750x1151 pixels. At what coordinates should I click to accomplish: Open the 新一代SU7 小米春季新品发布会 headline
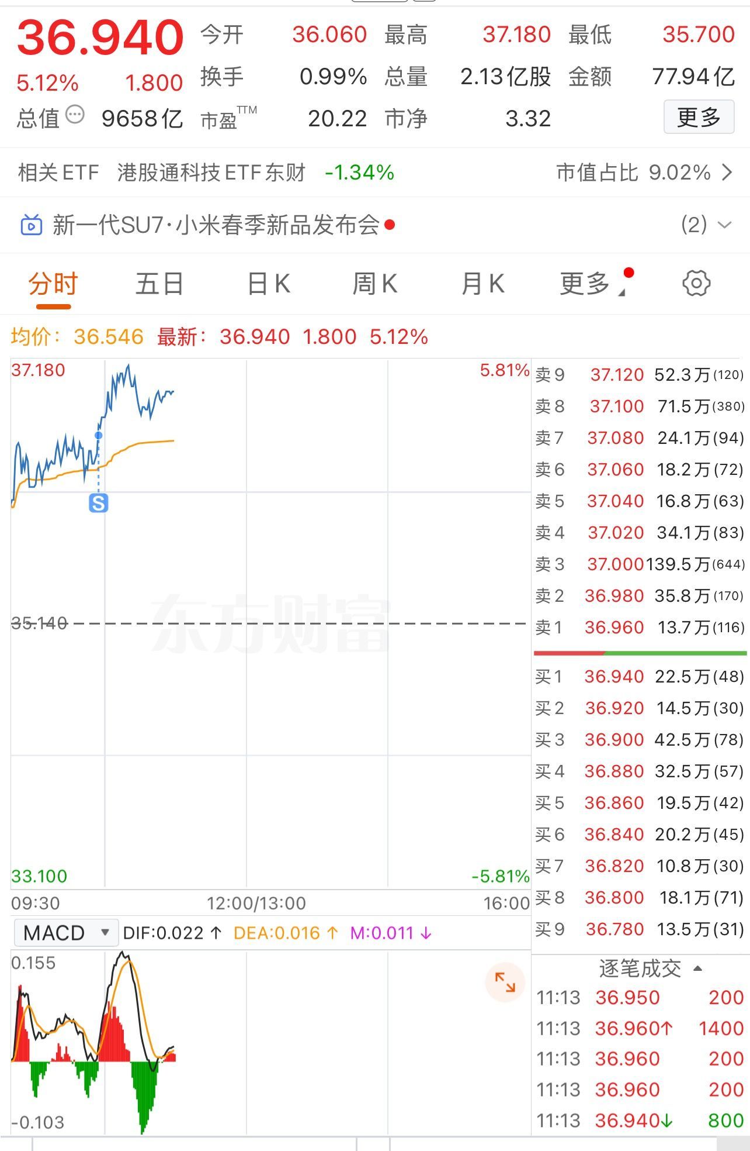click(x=216, y=225)
